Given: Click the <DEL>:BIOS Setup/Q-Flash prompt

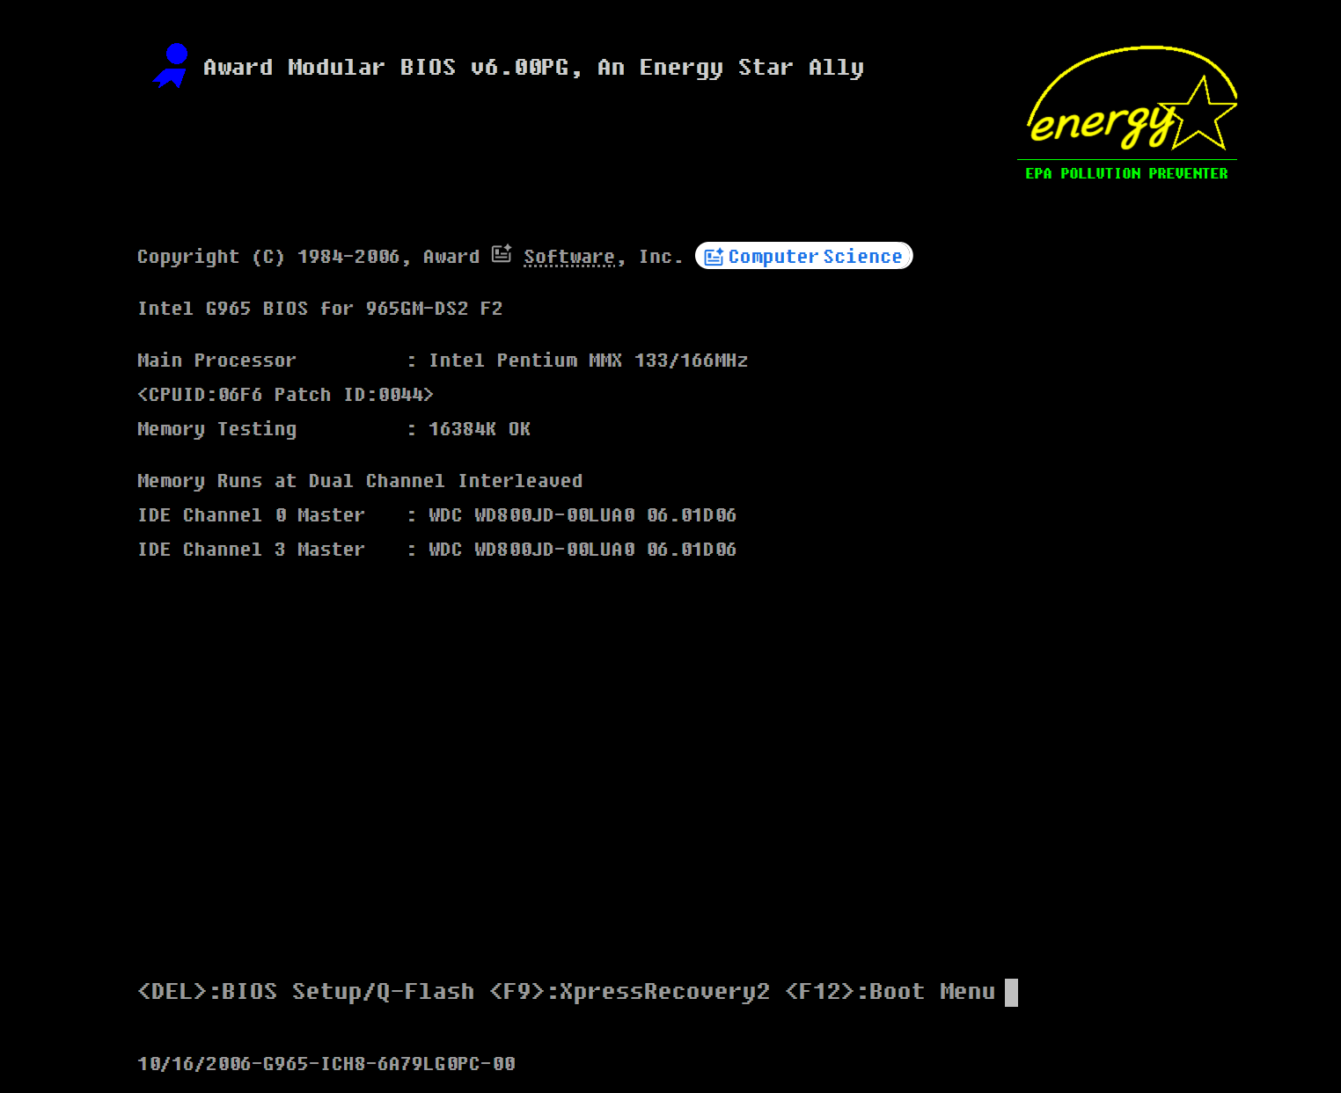Looking at the screenshot, I should [306, 992].
